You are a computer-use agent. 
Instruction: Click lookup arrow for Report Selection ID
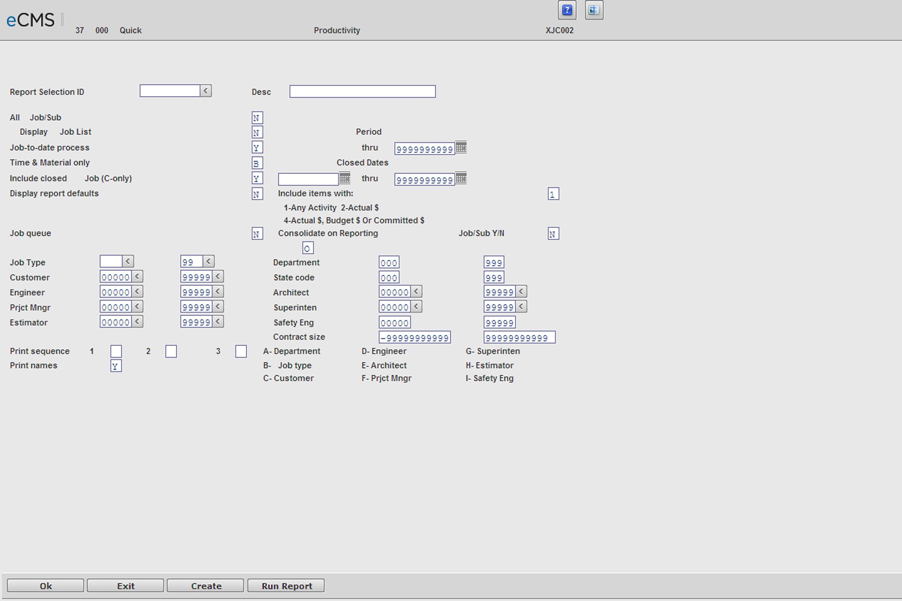(206, 91)
